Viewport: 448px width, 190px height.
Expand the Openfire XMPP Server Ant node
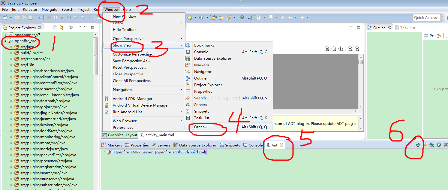click(x=104, y=152)
